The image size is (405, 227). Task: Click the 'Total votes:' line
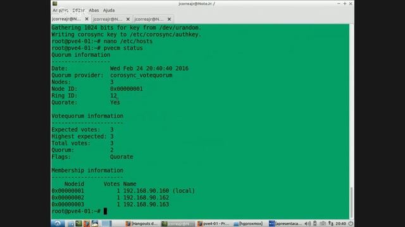82,143
